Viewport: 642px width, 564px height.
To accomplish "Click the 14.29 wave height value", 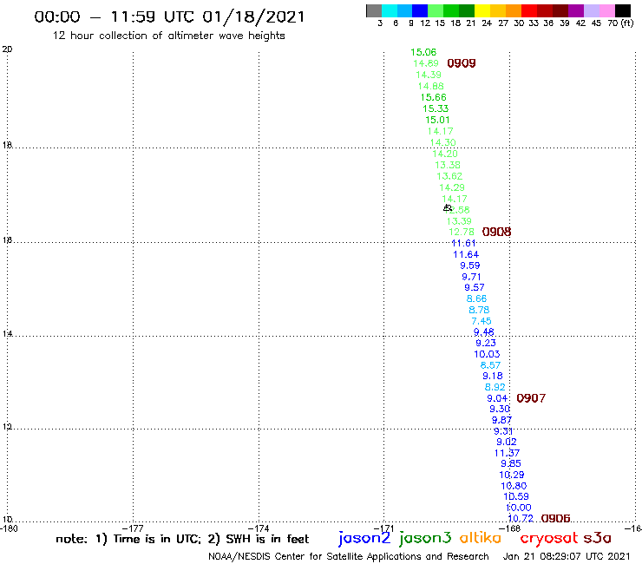I will tap(452, 187).
